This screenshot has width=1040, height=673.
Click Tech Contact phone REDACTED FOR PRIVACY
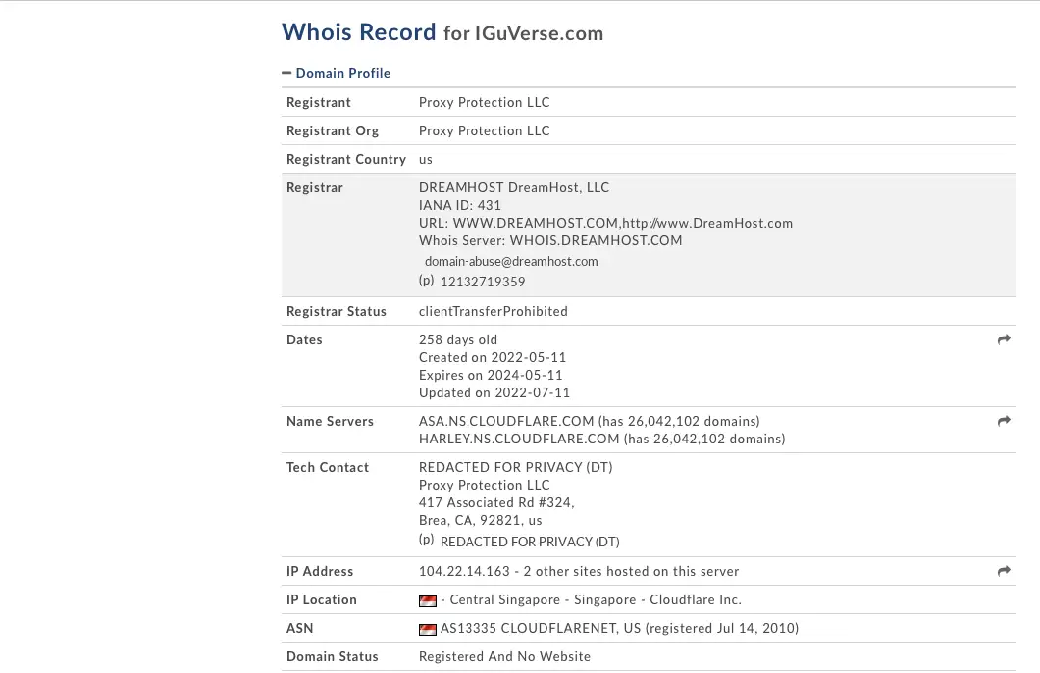(530, 542)
